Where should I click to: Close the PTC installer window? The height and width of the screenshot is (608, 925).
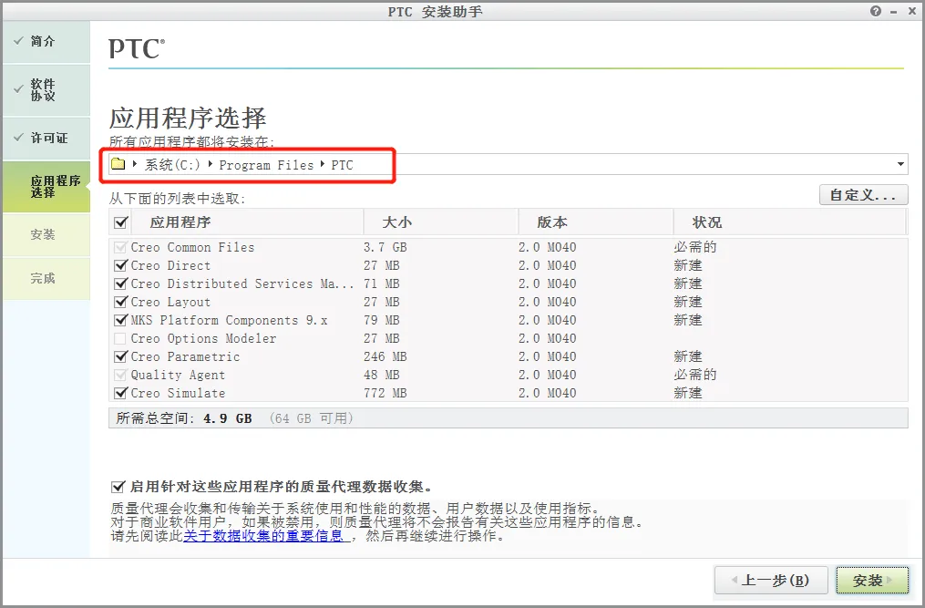click(x=911, y=11)
